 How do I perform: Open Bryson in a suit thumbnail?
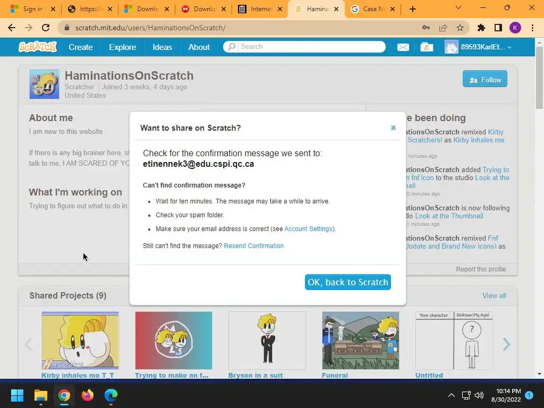click(267, 341)
